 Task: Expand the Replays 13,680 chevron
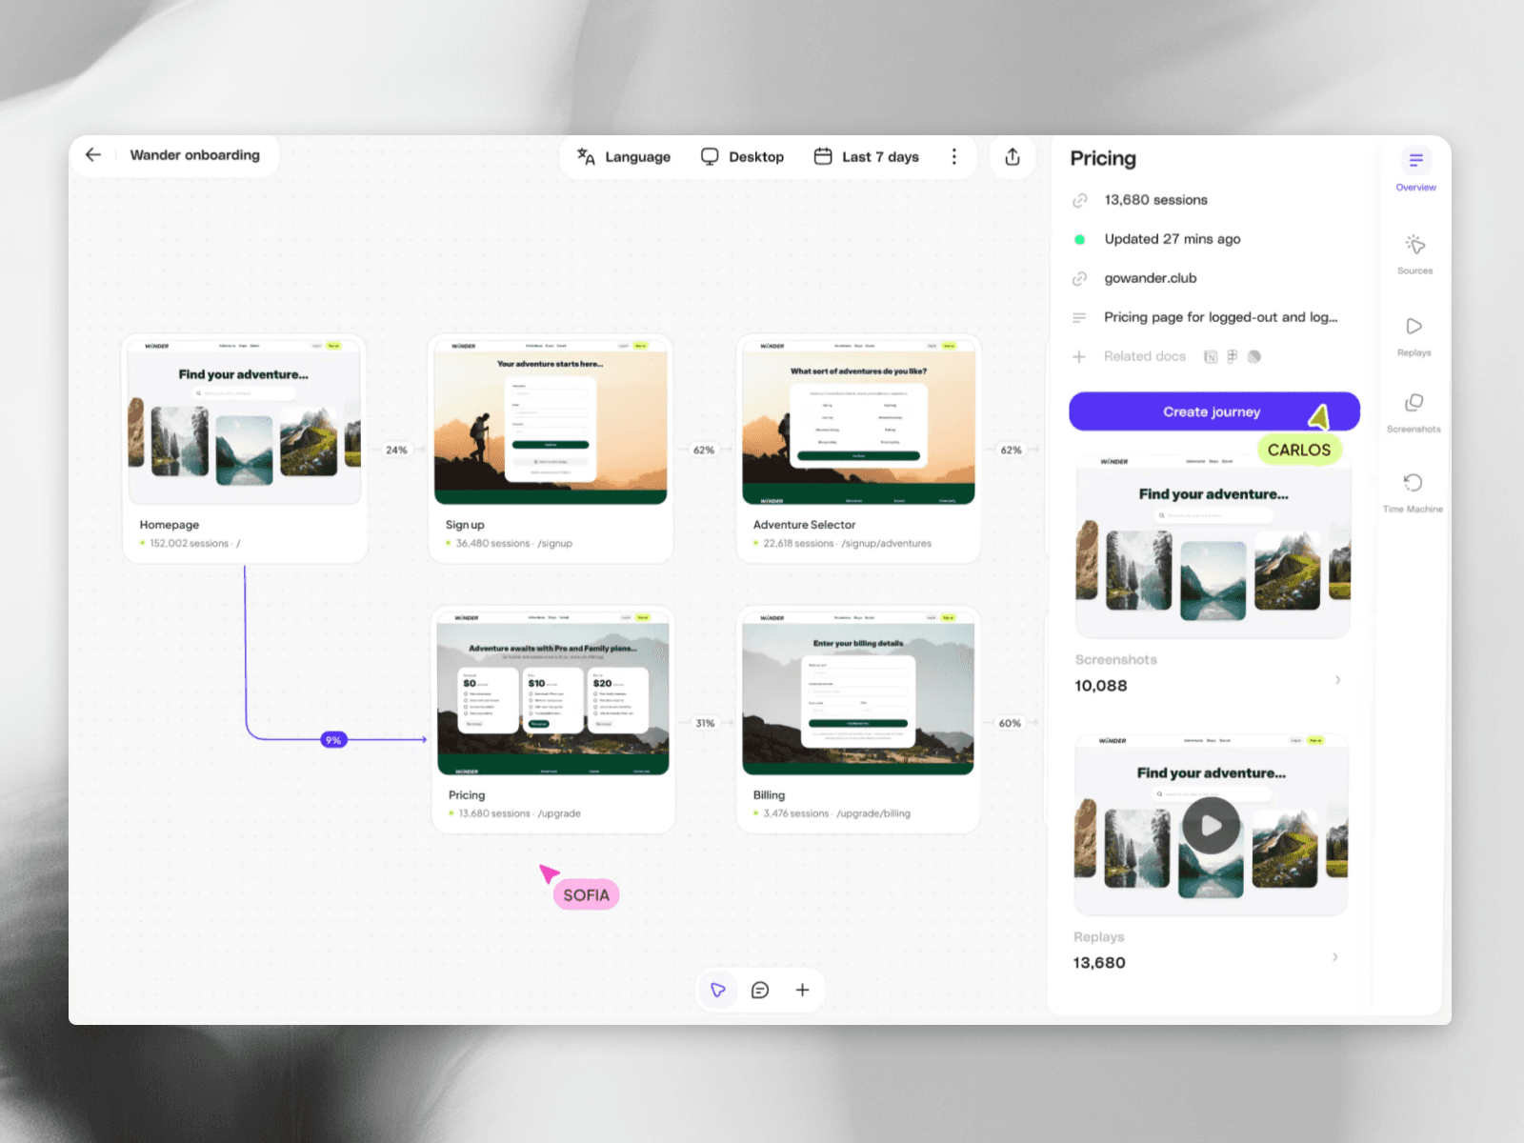[1335, 956]
